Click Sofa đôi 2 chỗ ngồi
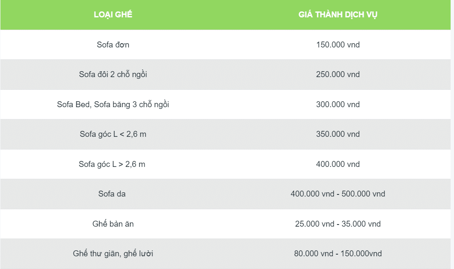 pos(113,75)
